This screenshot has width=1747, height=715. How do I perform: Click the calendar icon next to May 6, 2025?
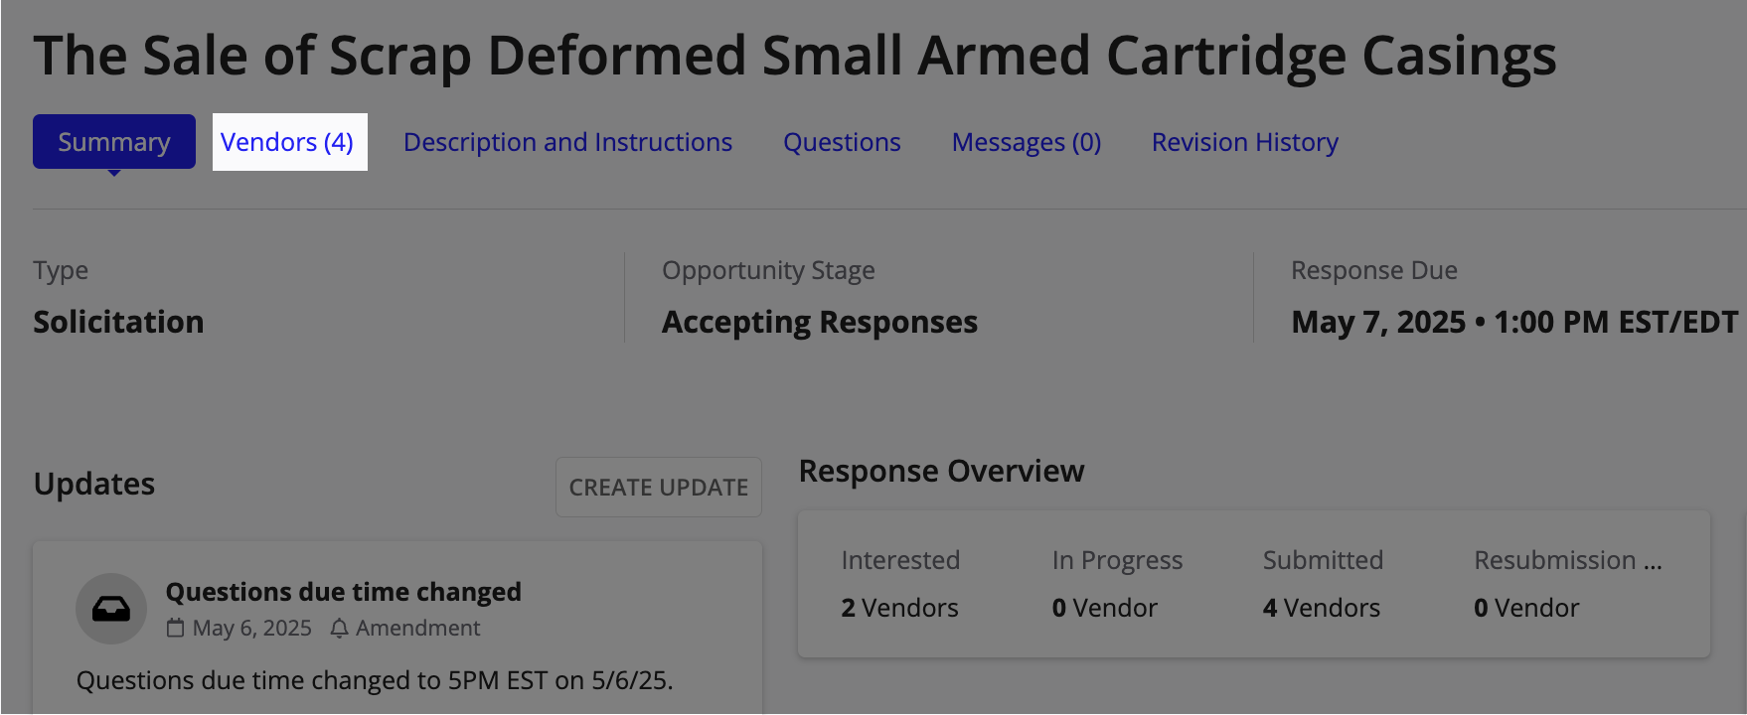175,628
